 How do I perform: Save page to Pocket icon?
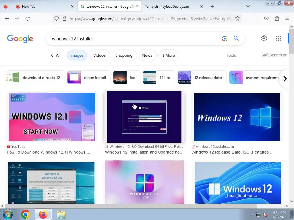tap(266, 19)
